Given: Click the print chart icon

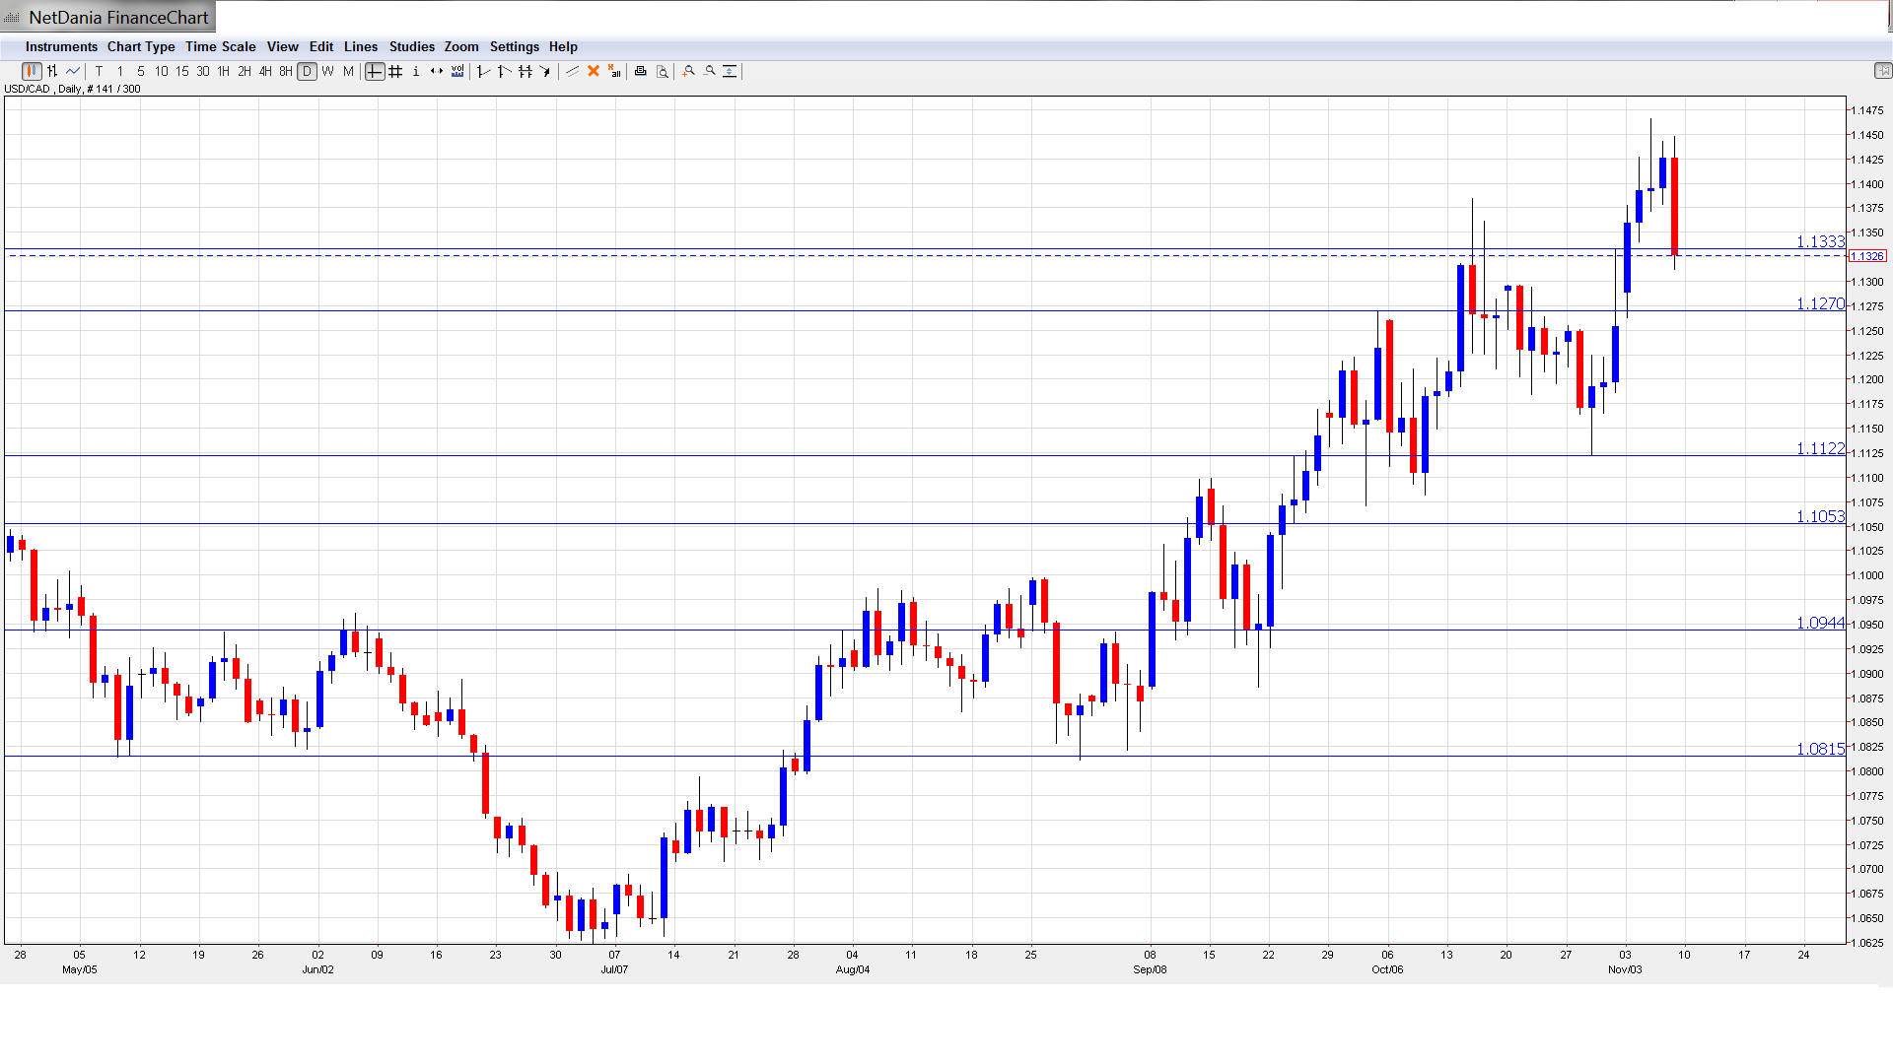Looking at the screenshot, I should [x=641, y=71].
